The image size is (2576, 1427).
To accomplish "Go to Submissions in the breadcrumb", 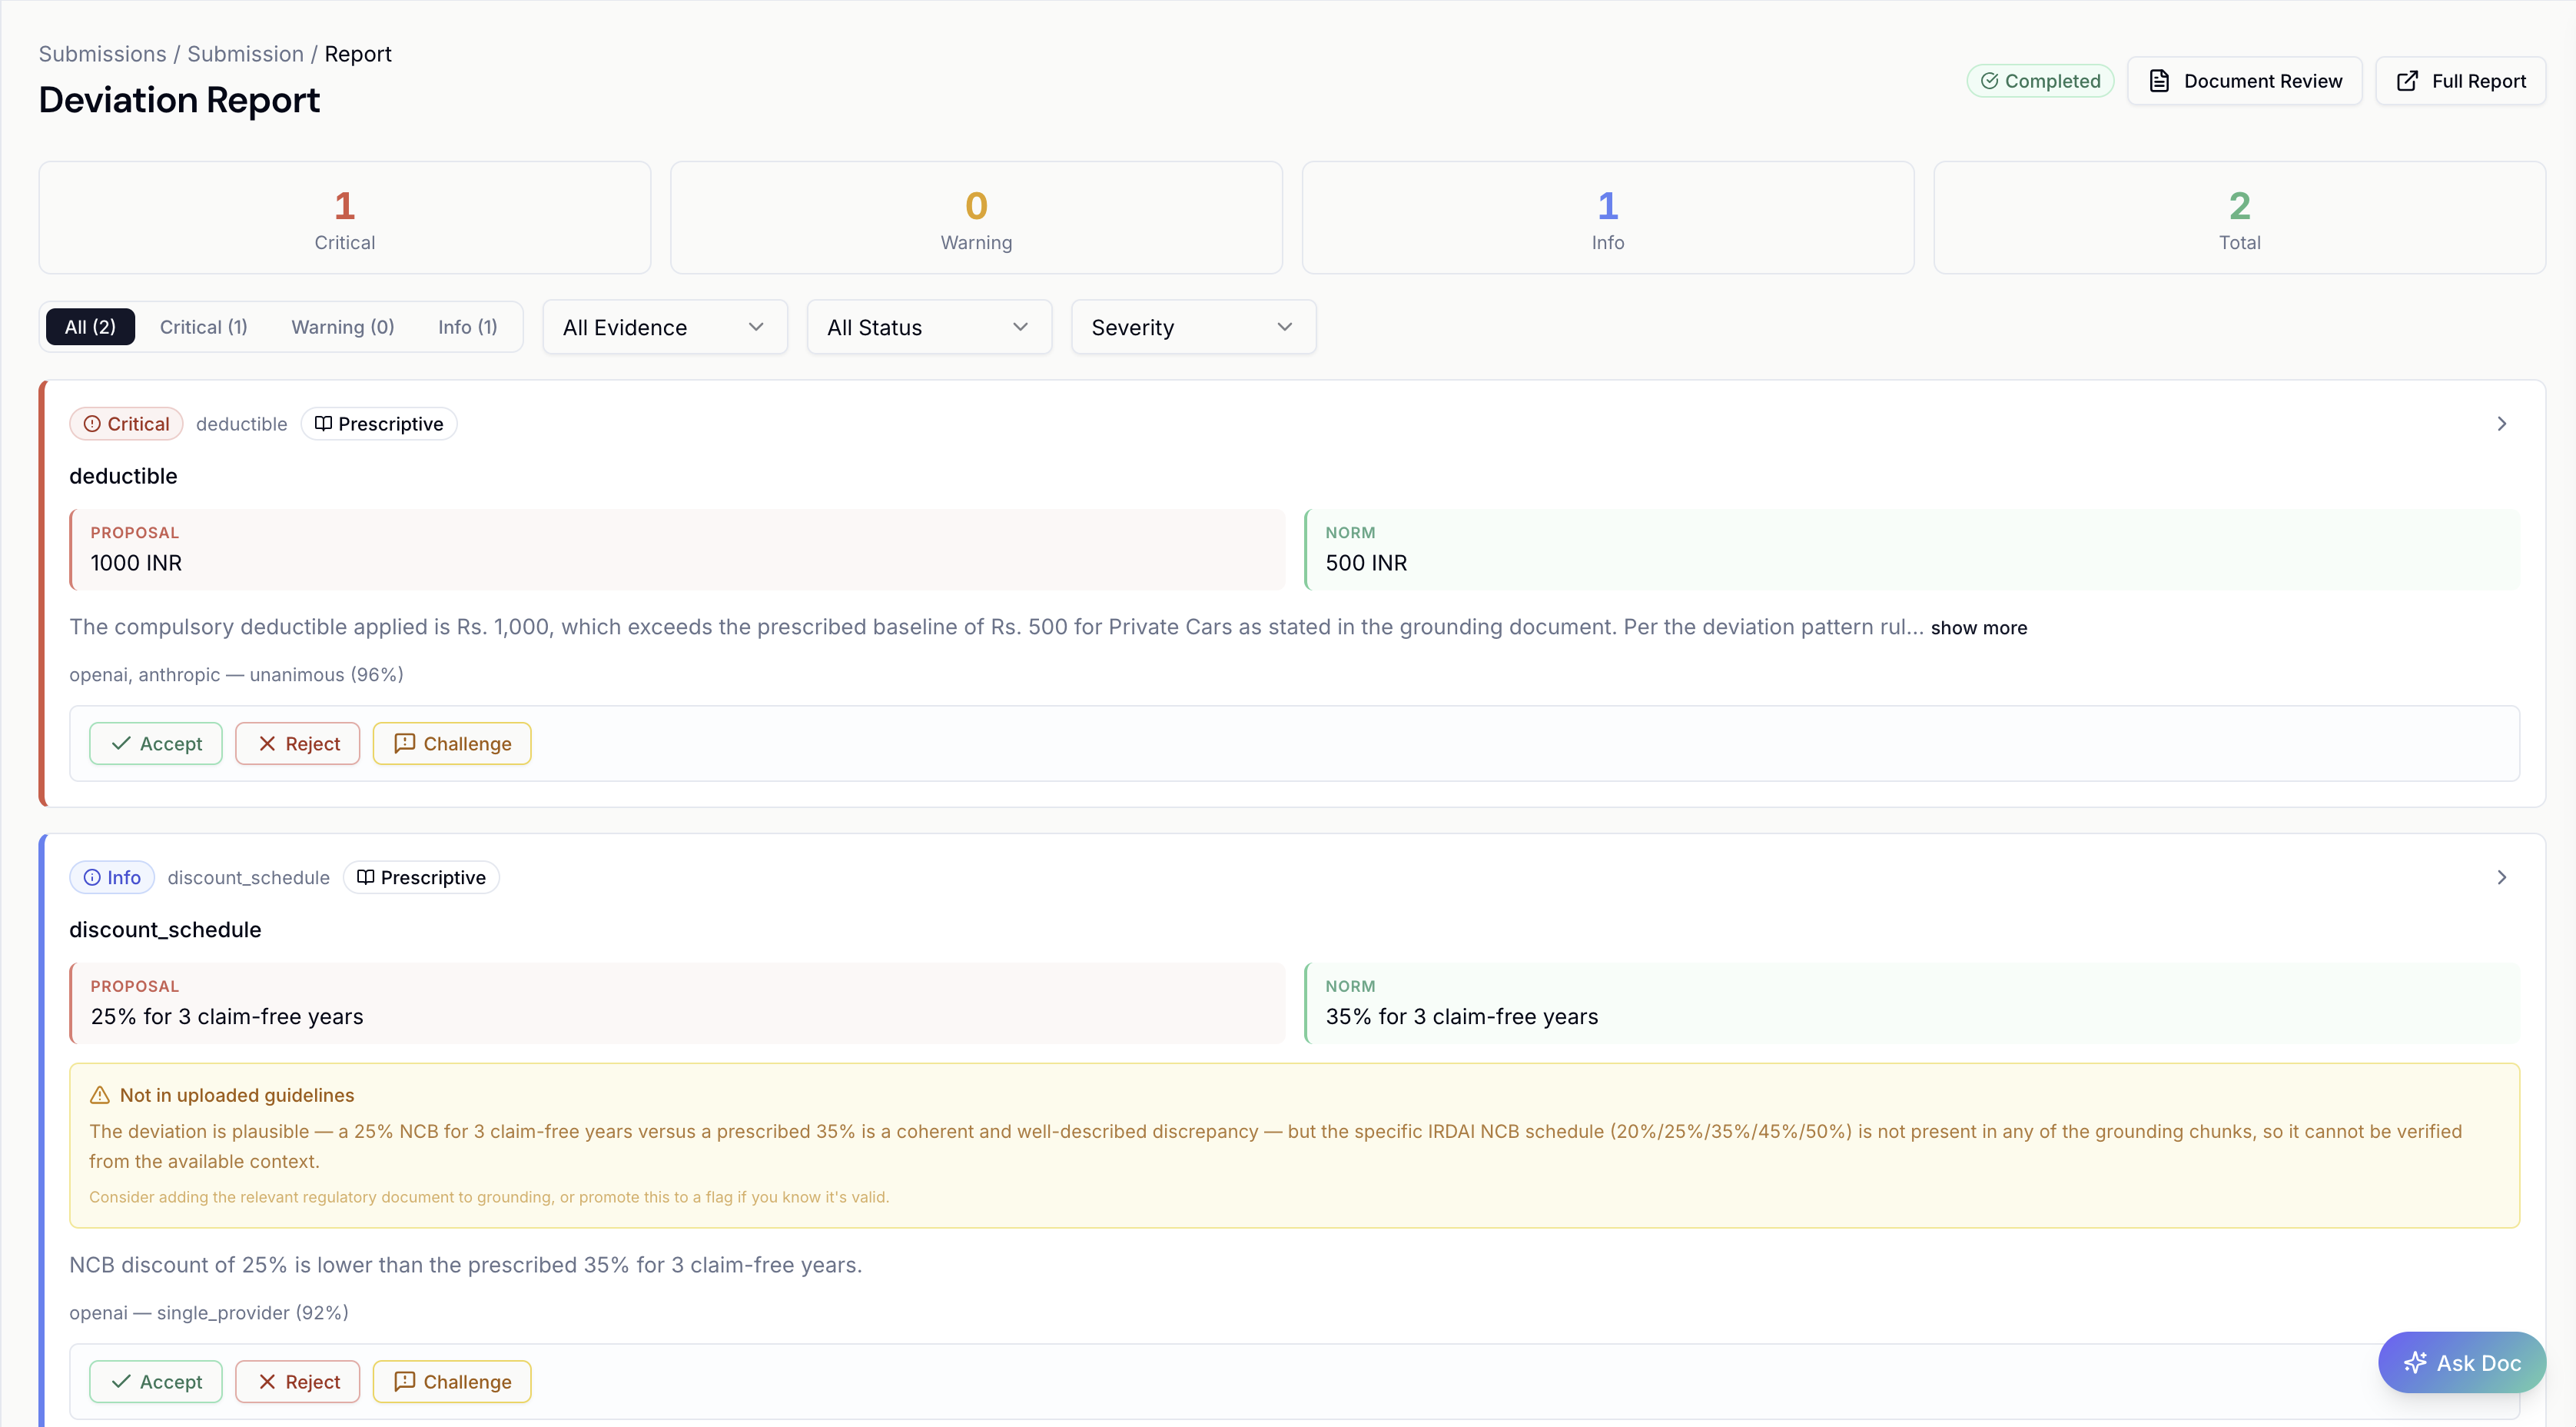I will coord(102,54).
